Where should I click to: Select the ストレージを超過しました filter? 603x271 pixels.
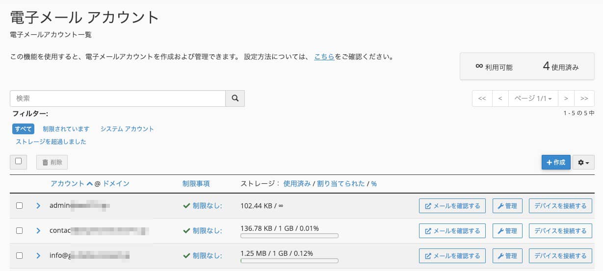pyautogui.click(x=51, y=142)
